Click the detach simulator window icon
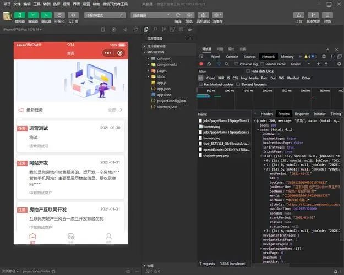The height and width of the screenshot is (275, 344). (136, 30)
